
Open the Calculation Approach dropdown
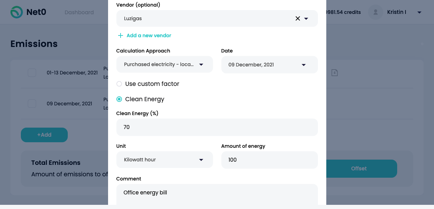[164, 64]
